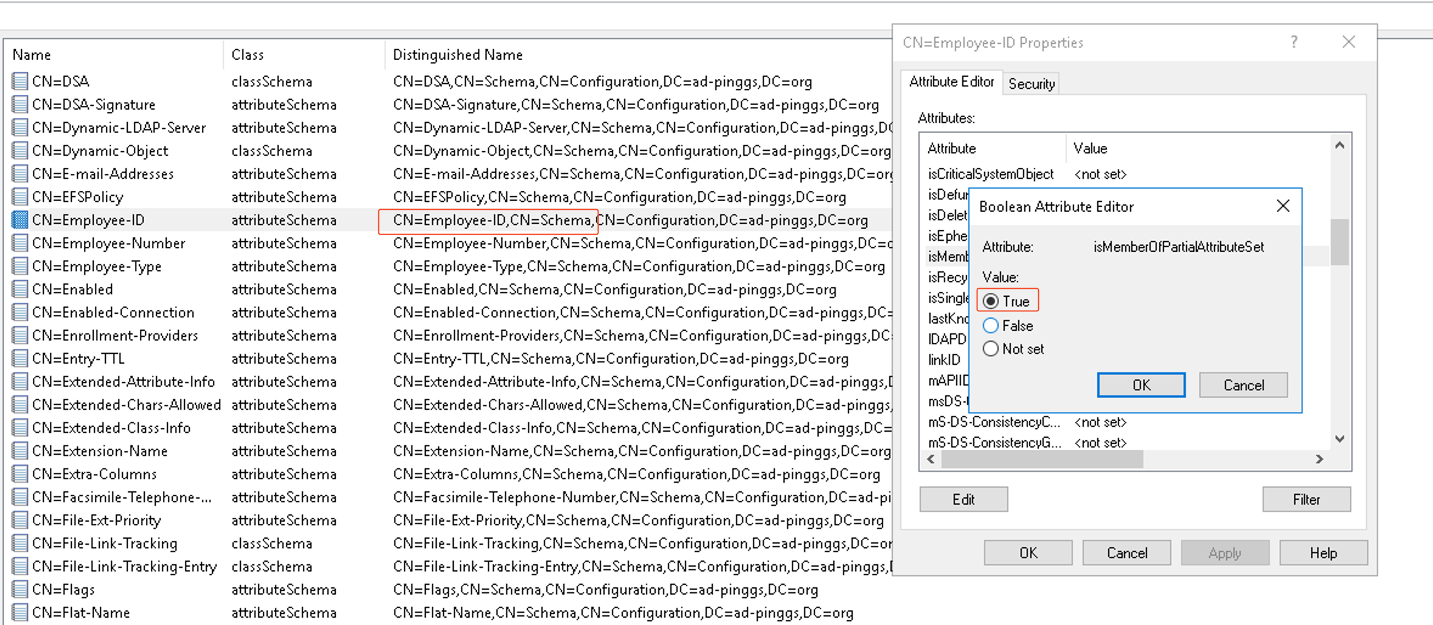Click the icon next to CN=DSA
The height and width of the screenshot is (625, 1433).
coord(20,81)
